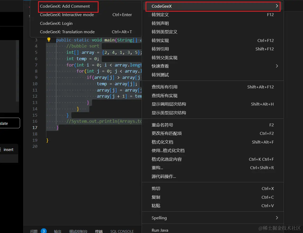Screen dimensions: 303x233
Task: Choose 显示调用层次结构
Action: (213, 104)
